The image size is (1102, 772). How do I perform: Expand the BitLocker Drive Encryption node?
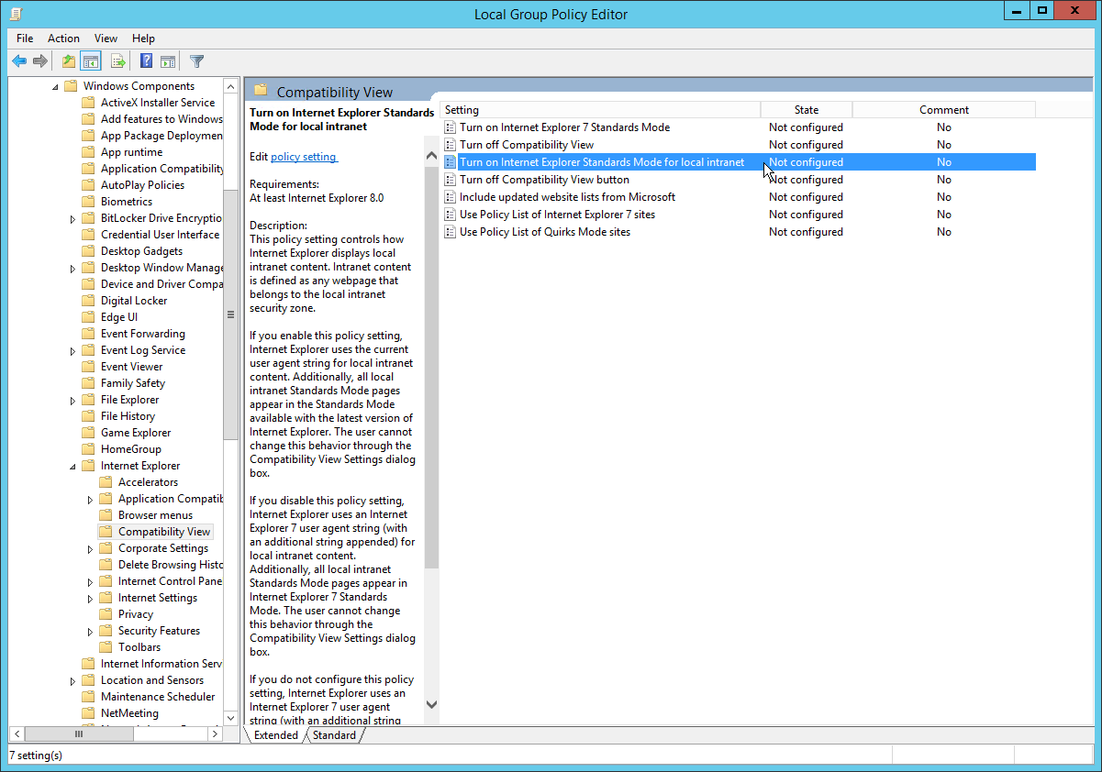point(73,218)
